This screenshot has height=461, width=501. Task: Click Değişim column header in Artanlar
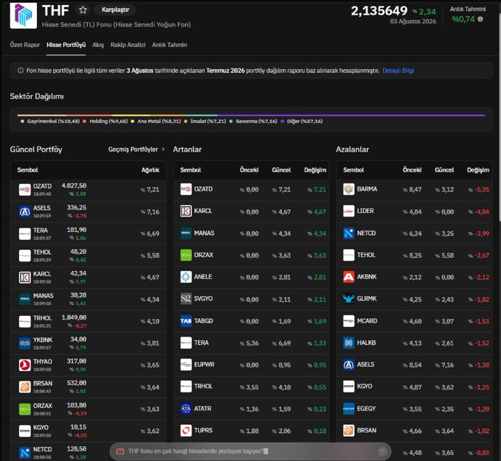315,170
